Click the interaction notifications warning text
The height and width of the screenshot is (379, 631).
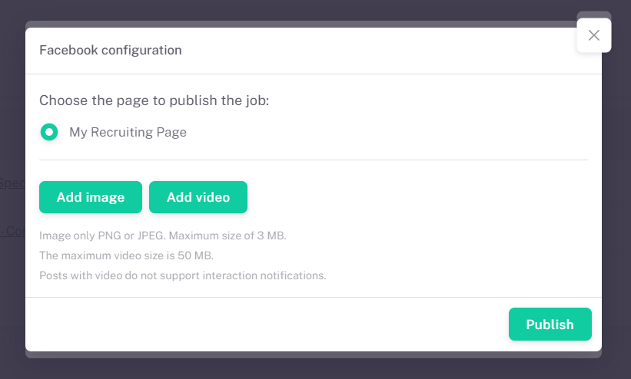182,275
